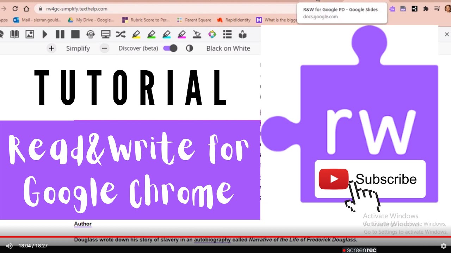Screen dimensions: 451x253
Task: Click the half-filled contrast circle icon
Action: pyautogui.click(x=190, y=48)
